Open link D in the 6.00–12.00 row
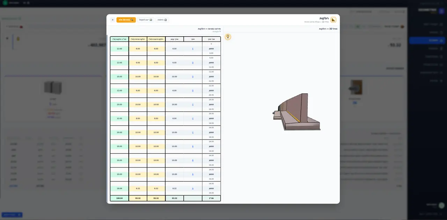The height and width of the screenshot is (220, 447). [193, 63]
